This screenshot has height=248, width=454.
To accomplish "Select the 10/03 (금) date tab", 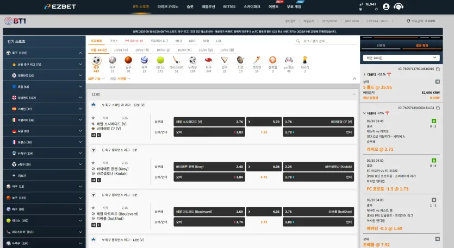I will [163, 50].
